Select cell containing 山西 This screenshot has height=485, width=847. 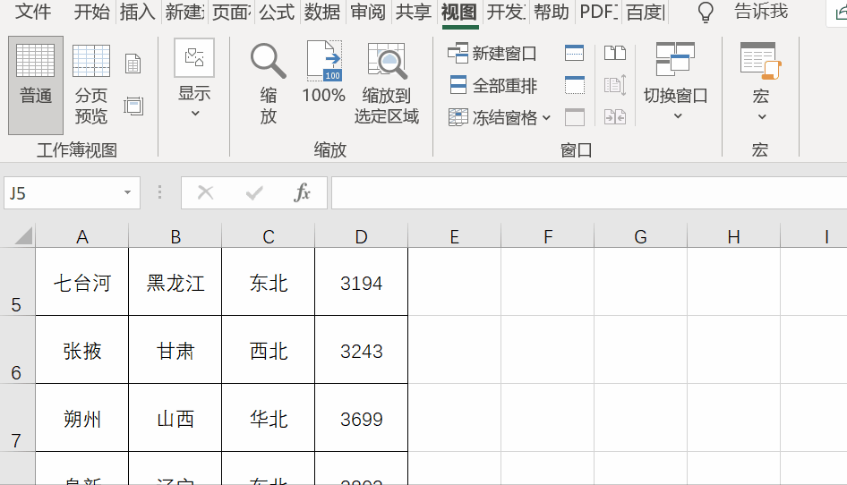175,419
